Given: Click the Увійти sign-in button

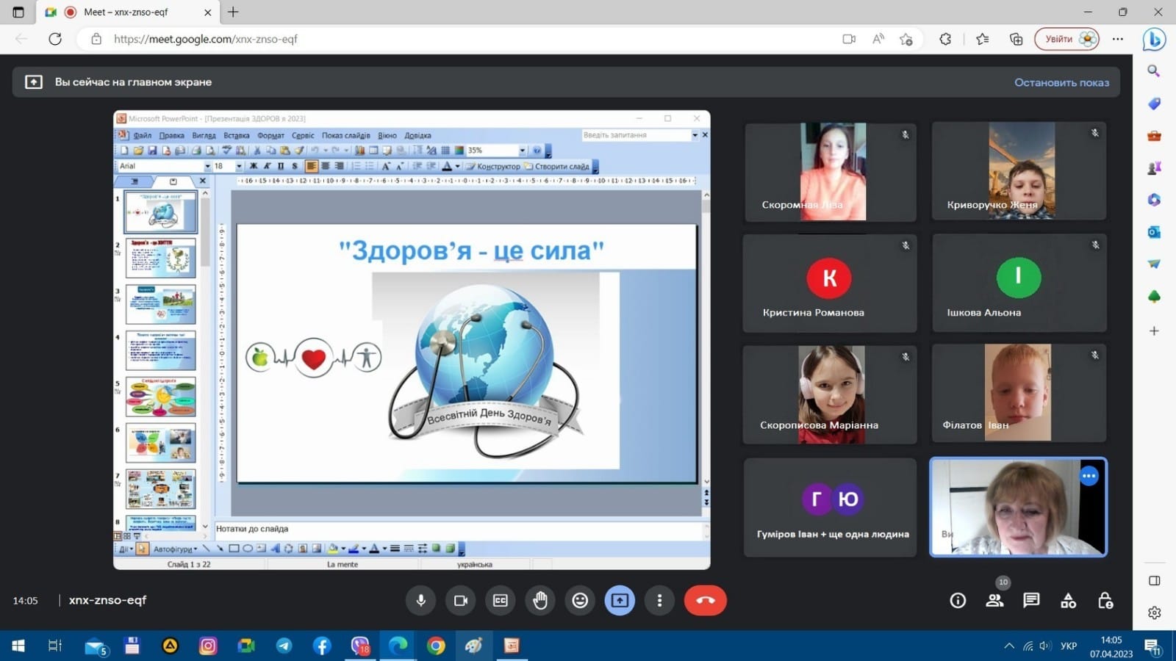Looking at the screenshot, I should pyautogui.click(x=1066, y=39).
